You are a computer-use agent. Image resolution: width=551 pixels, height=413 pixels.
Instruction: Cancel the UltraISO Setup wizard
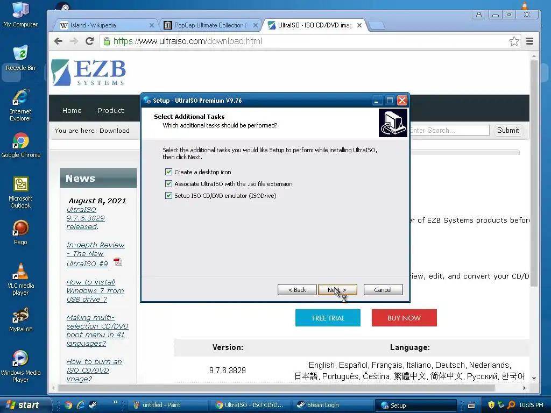pos(383,290)
